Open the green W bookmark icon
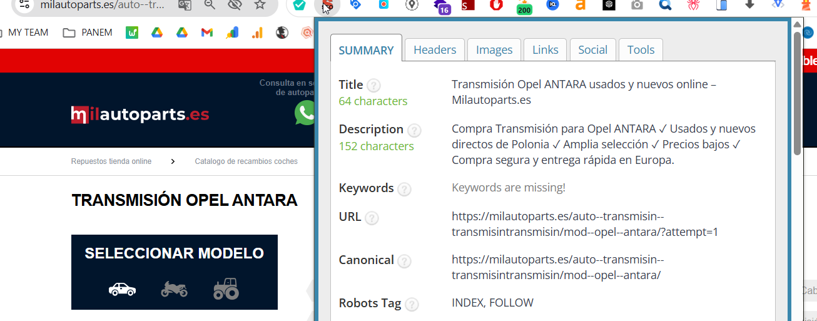The image size is (817, 321). tap(132, 33)
